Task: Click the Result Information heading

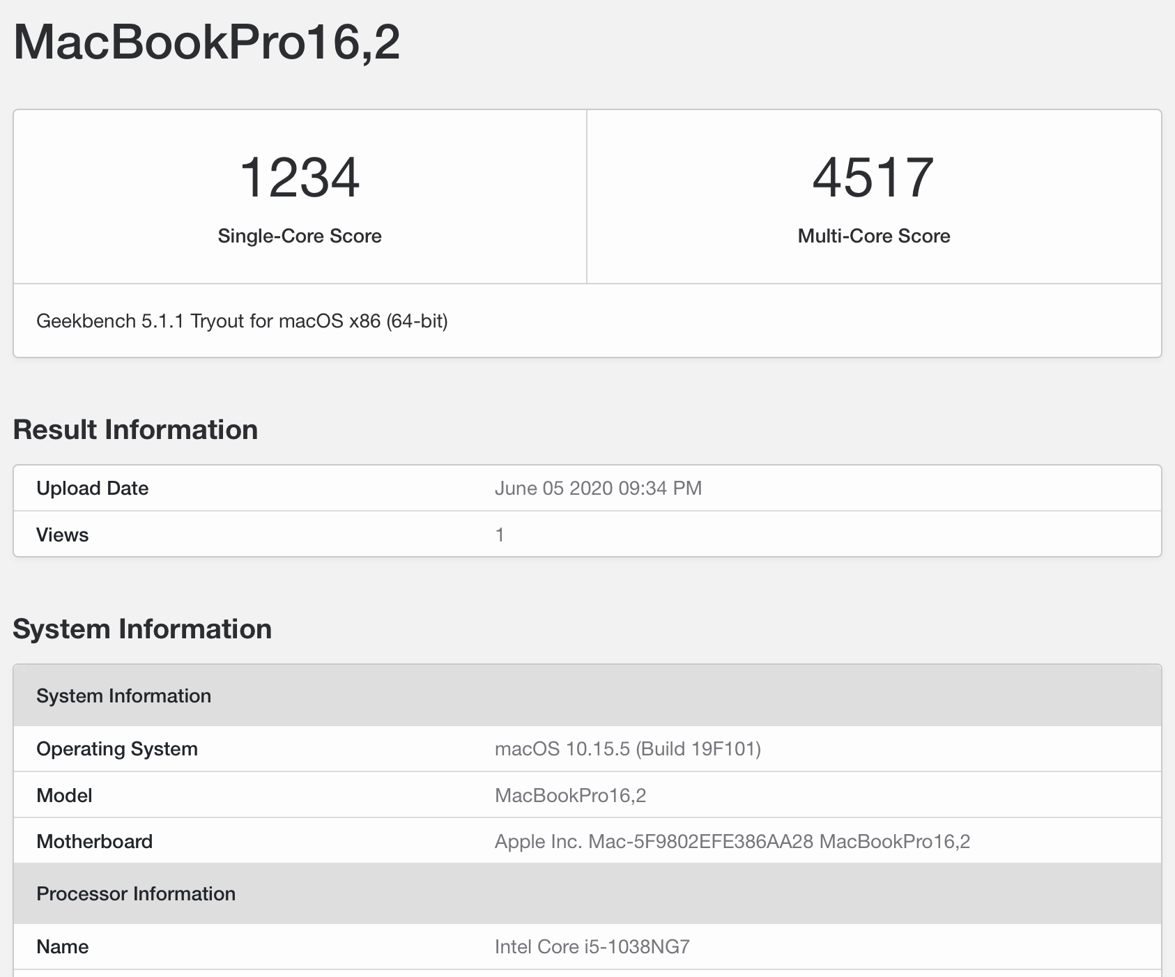Action: [x=135, y=429]
